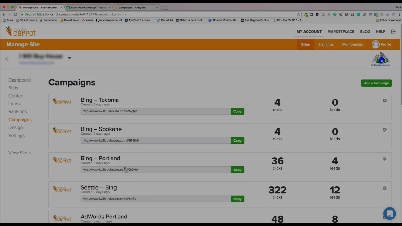Open Leads in the sidebar
This screenshot has width=402, height=226.
[x=14, y=104]
